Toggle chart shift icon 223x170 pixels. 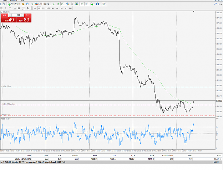tap(86, 4)
